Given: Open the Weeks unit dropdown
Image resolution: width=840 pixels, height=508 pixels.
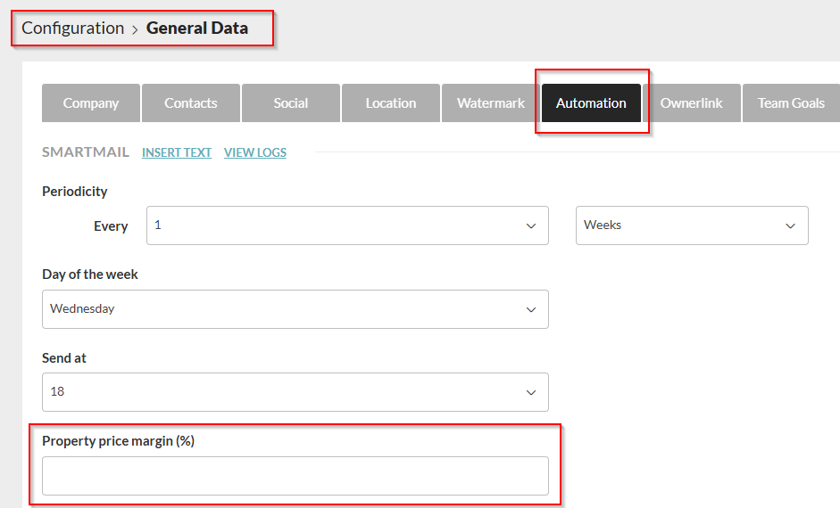Looking at the screenshot, I should (692, 225).
